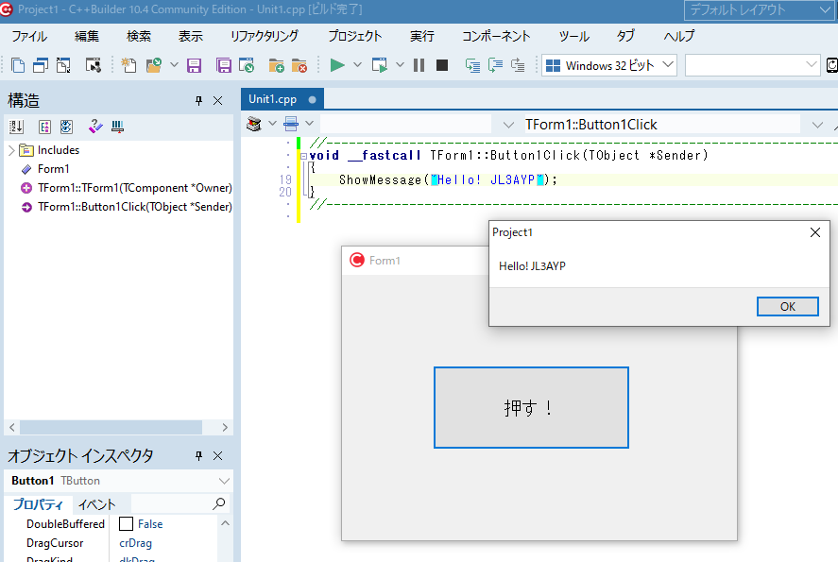This screenshot has width=838, height=562.
Task: Expand the Includes tree node
Action: (x=11, y=150)
